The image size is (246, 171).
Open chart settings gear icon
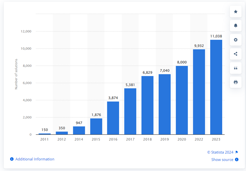pyautogui.click(x=235, y=40)
